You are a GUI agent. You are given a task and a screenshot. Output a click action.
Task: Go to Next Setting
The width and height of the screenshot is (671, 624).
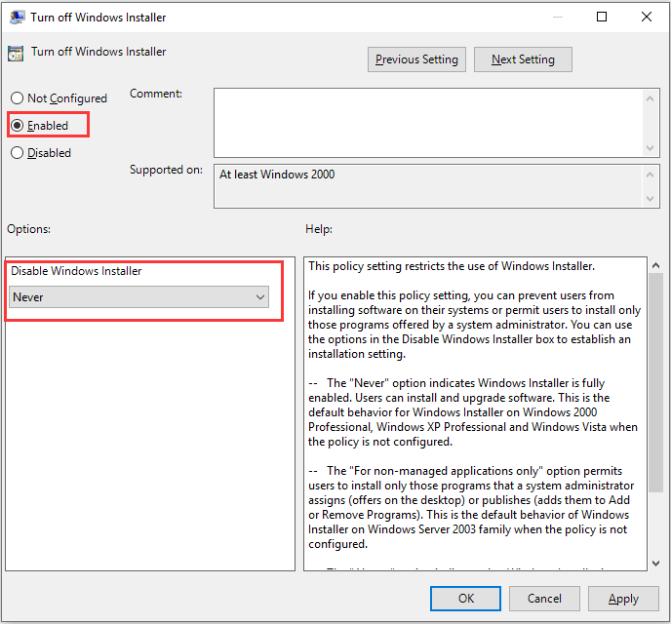(x=523, y=59)
